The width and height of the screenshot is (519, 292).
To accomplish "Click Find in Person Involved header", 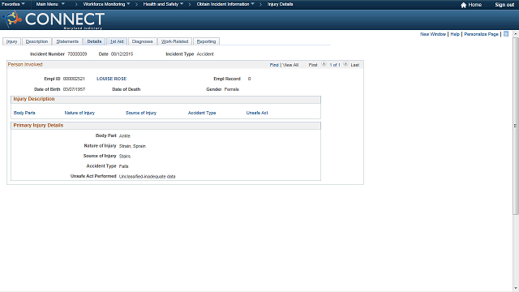I will pos(274,65).
